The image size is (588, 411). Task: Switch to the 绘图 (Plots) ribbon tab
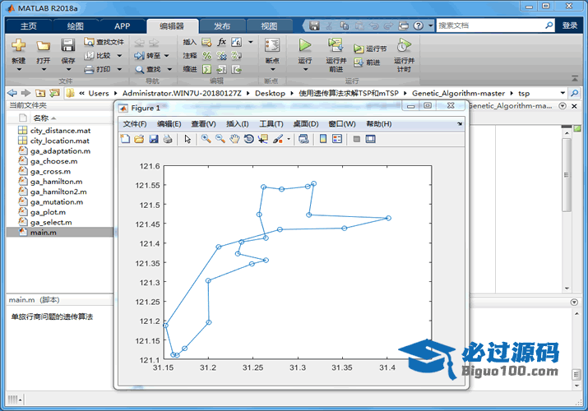[x=75, y=26]
